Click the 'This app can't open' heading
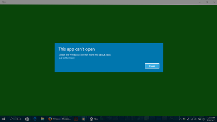The width and height of the screenshot is (217, 122). click(x=77, y=49)
